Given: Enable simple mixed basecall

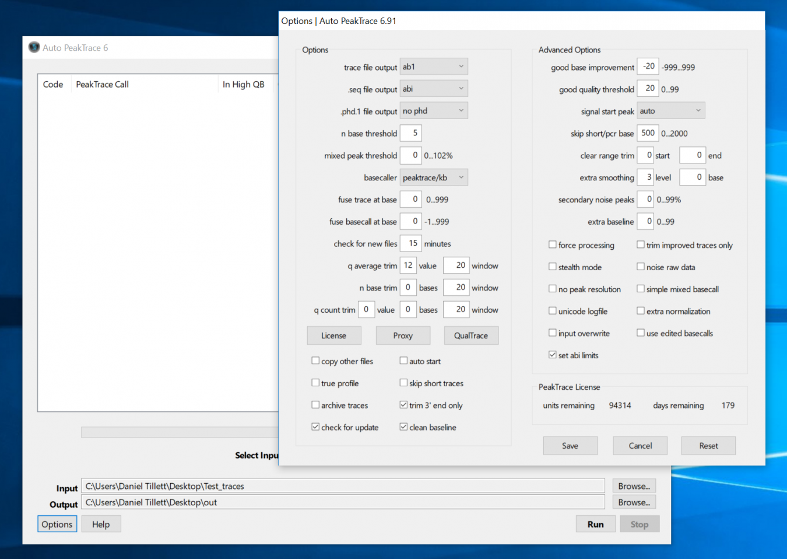Looking at the screenshot, I should point(641,289).
